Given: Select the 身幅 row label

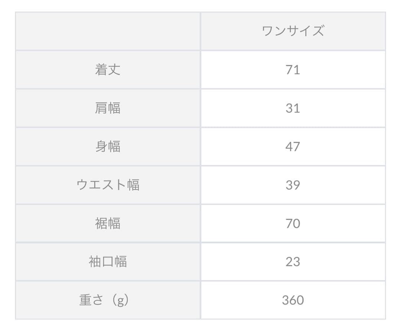Looking at the screenshot, I should [x=108, y=146].
